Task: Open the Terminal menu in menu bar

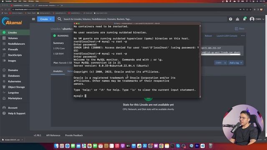Action: (x=8, y=1)
